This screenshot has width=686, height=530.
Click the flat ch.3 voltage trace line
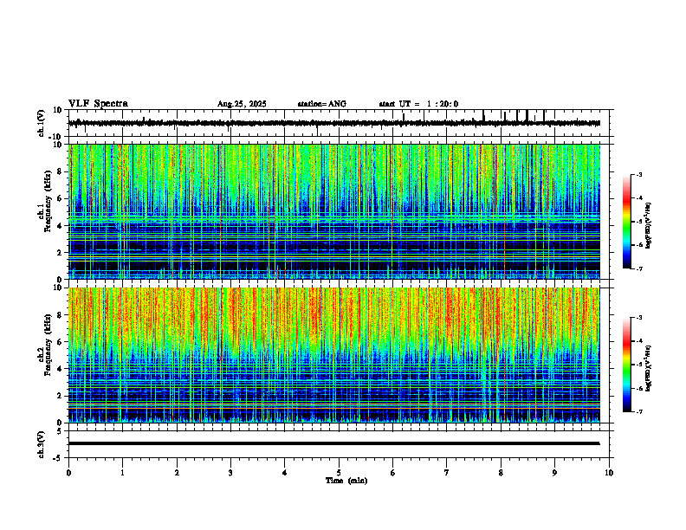click(333, 443)
